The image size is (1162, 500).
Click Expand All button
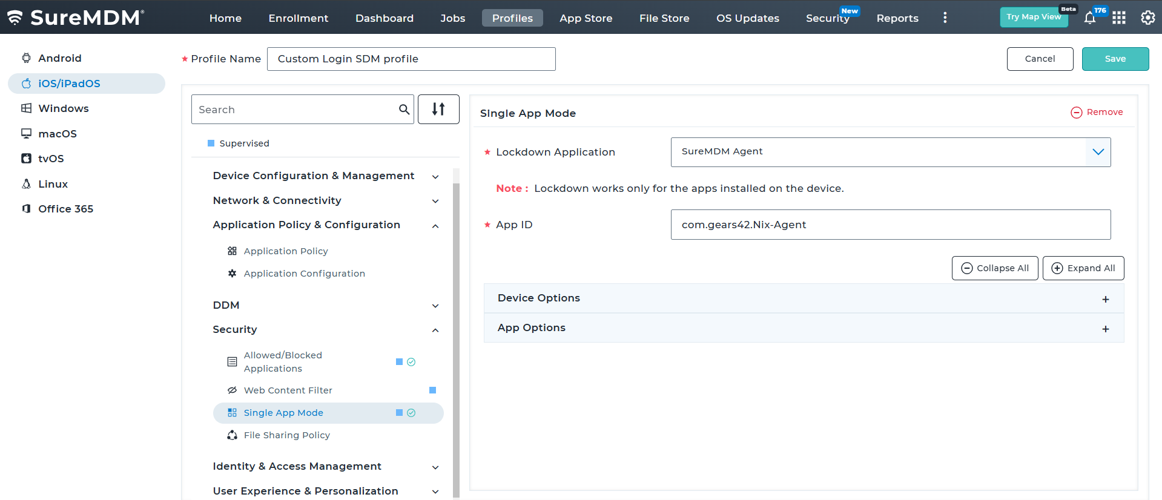[x=1083, y=268]
